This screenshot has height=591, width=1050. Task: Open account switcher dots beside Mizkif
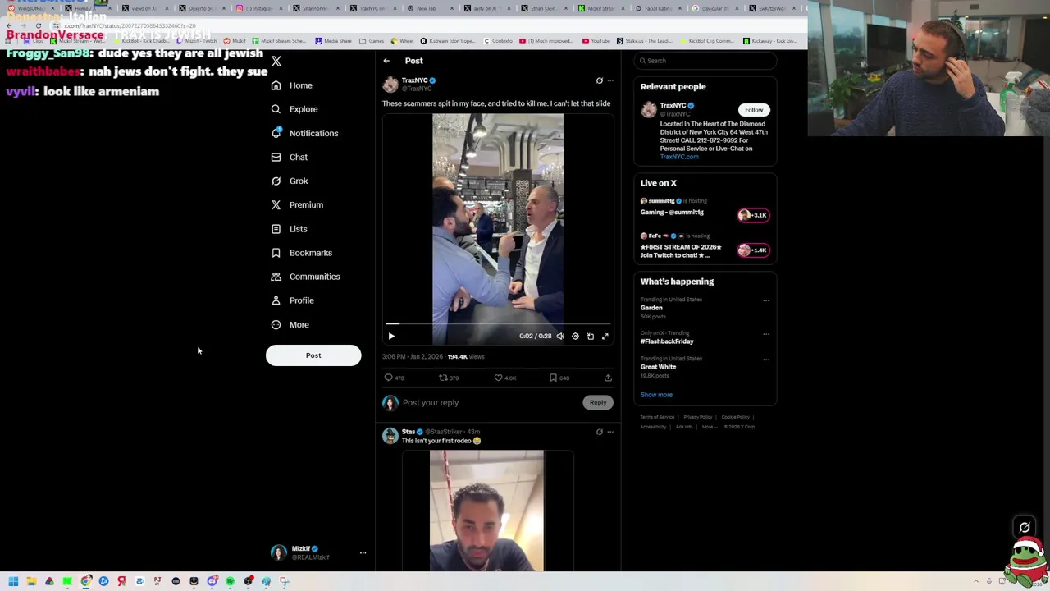click(x=363, y=553)
